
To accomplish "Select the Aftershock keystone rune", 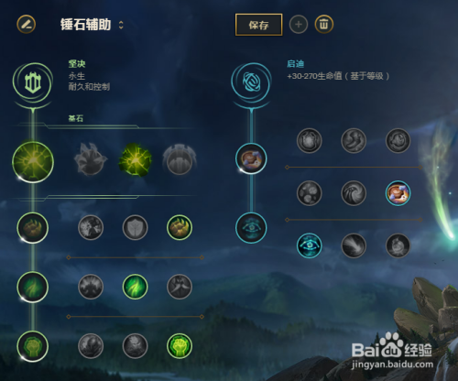I will coord(135,159).
